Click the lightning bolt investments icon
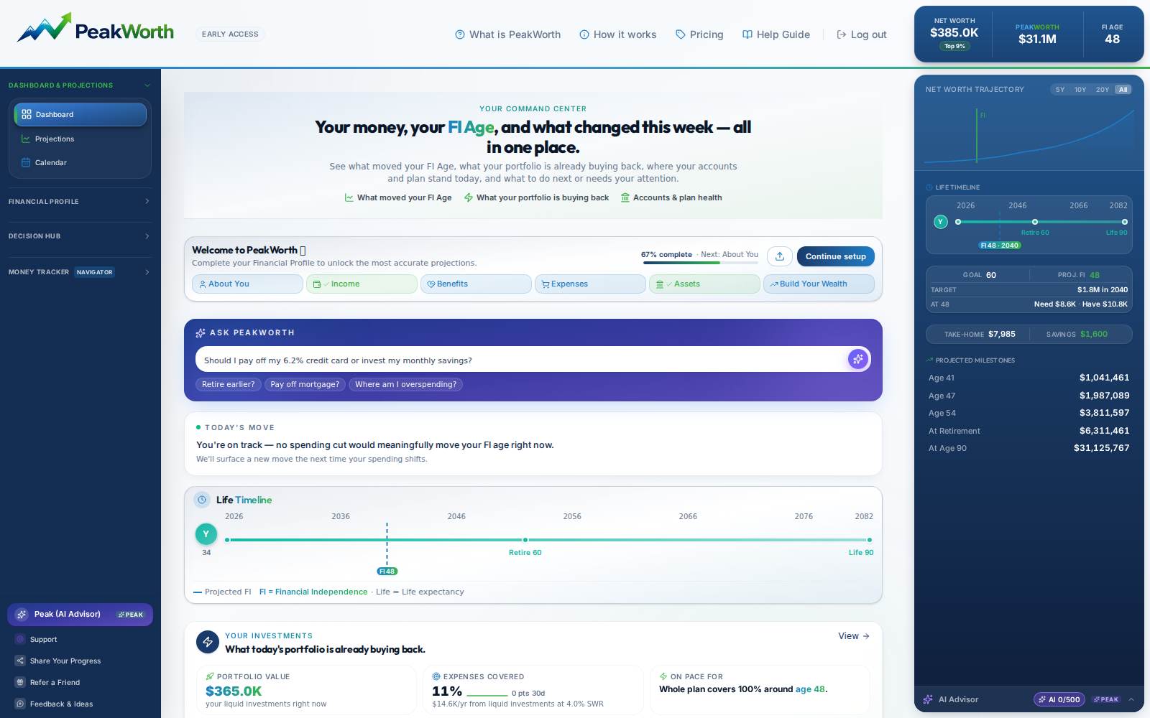This screenshot has width=1150, height=718. [x=208, y=642]
